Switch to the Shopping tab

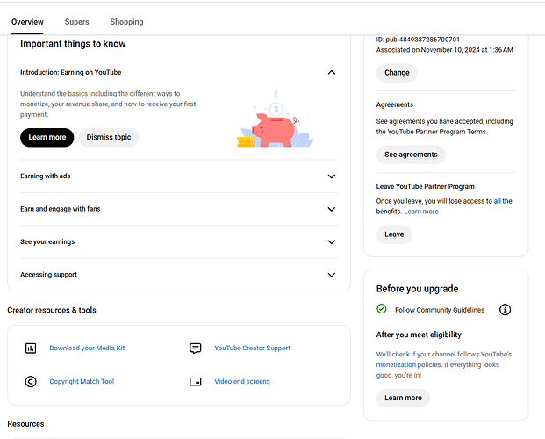[x=126, y=22]
